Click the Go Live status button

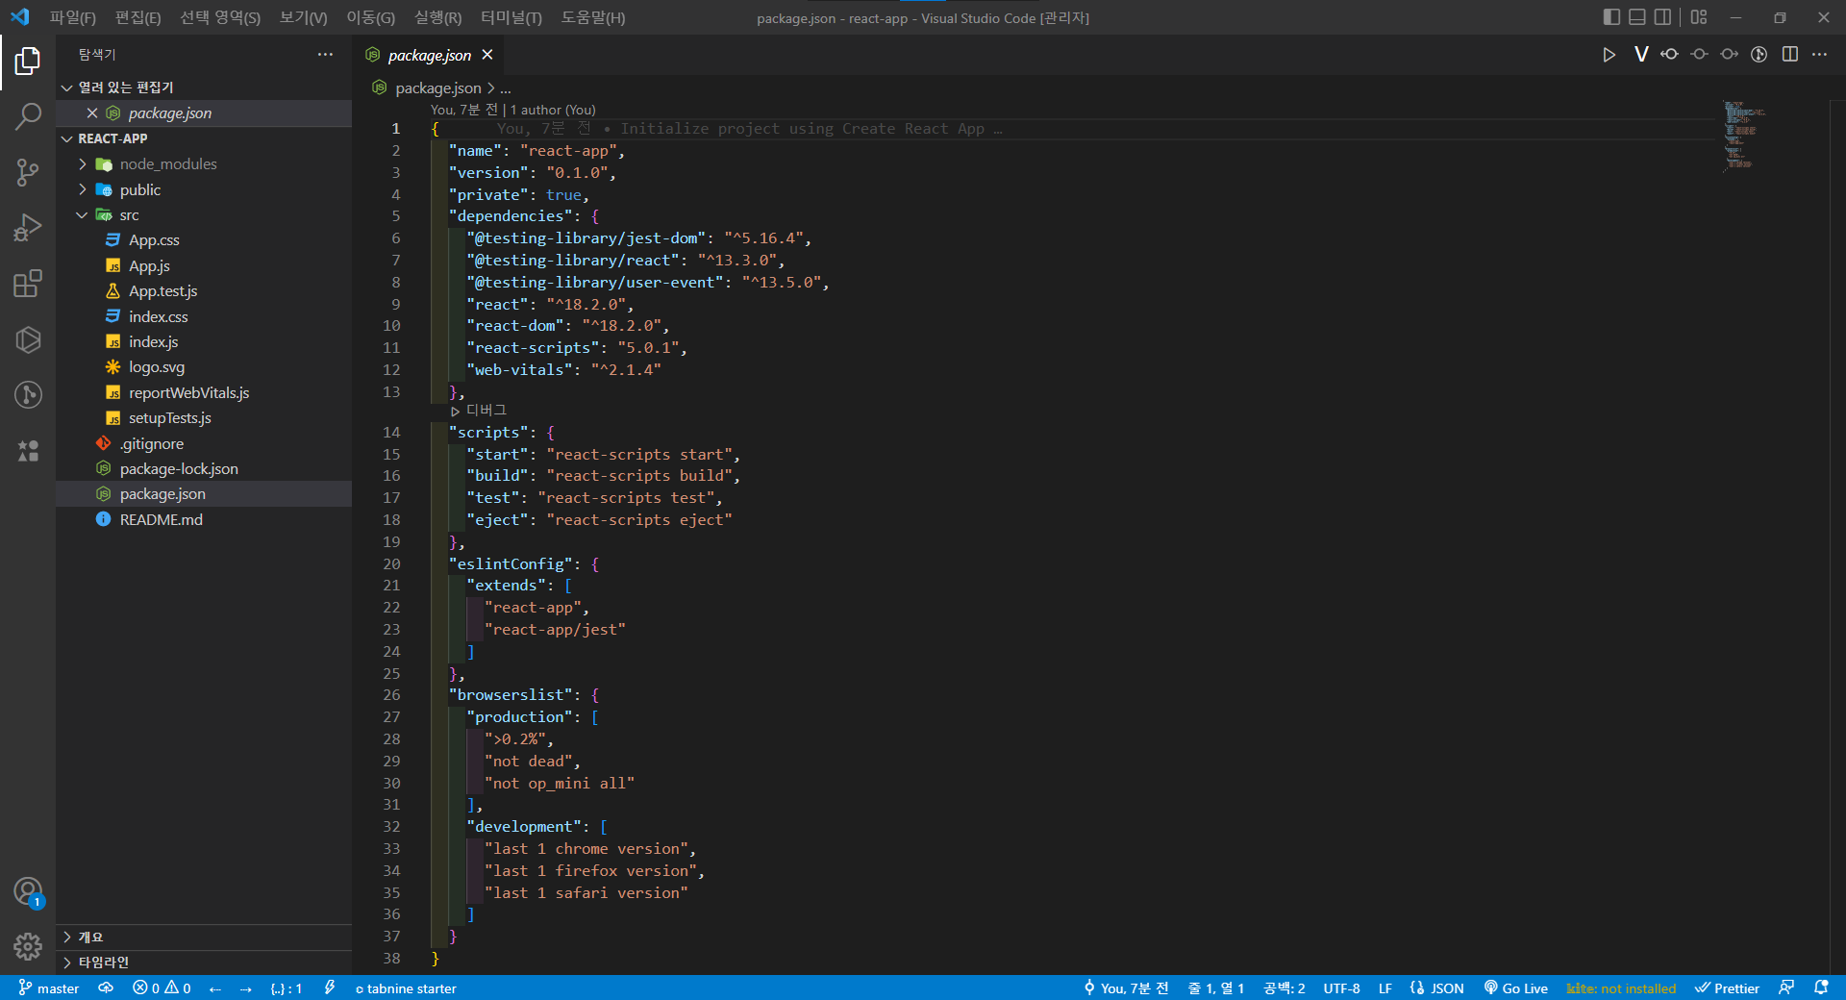(x=1516, y=988)
